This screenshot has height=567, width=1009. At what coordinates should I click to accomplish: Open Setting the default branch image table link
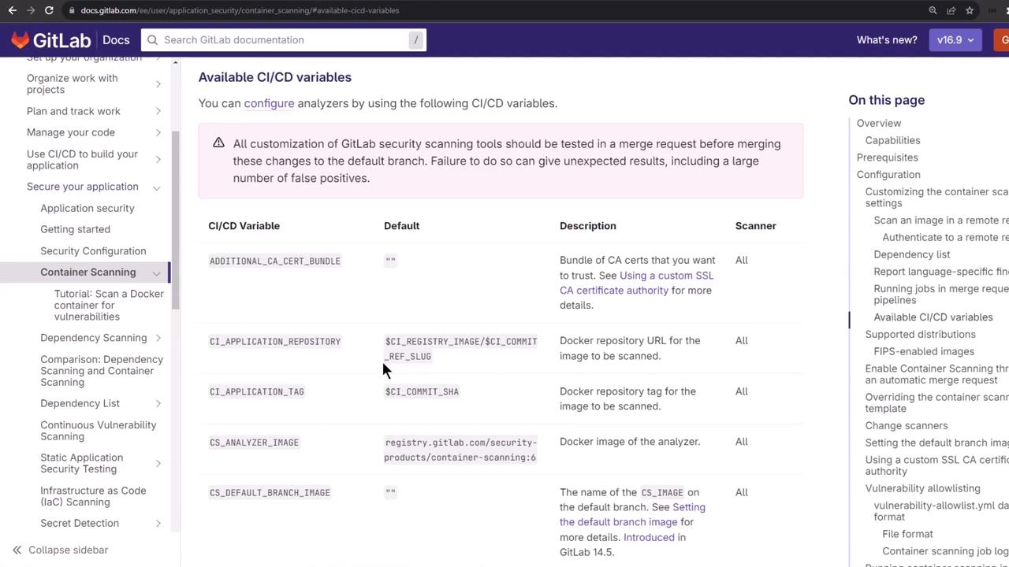point(632,514)
